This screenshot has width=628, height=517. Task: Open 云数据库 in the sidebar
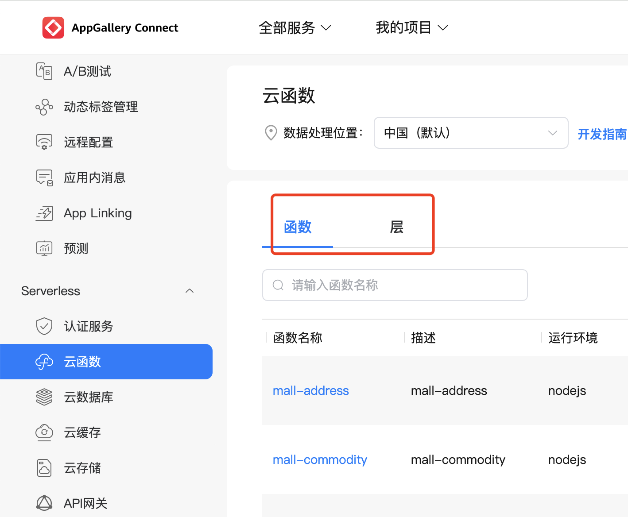89,397
